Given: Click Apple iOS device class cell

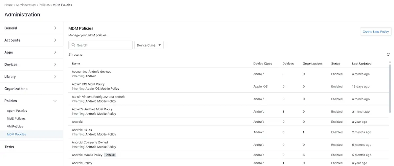Looking at the screenshot, I should [x=260, y=86].
